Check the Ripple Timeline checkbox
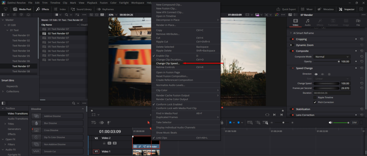Viewport: 367px width, 156px height. (x=315, y=97)
